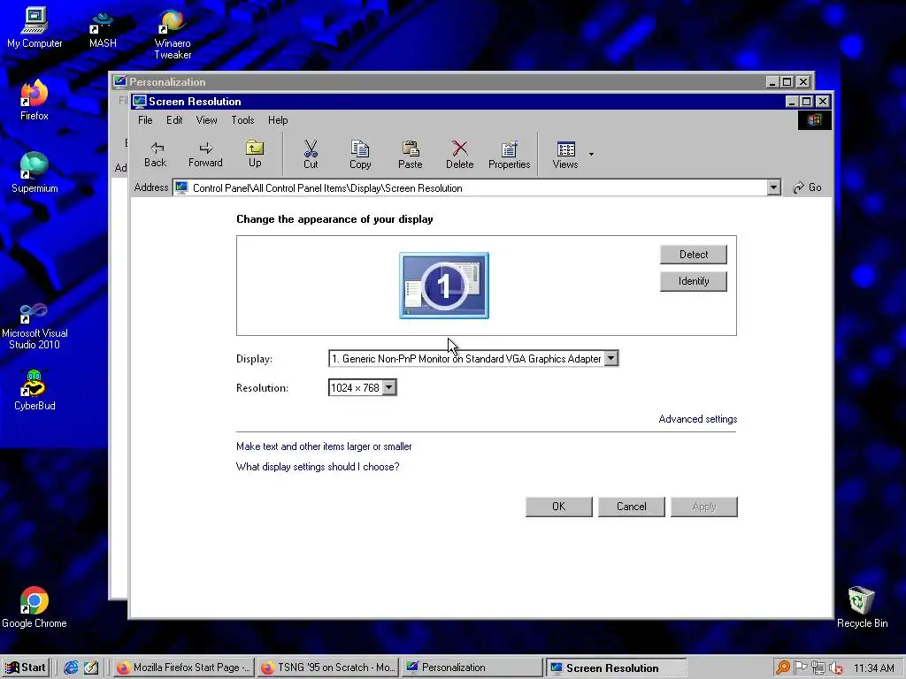Screen dimensions: 906x679
Task: Click the notepad quick launch icon
Action: point(91,668)
